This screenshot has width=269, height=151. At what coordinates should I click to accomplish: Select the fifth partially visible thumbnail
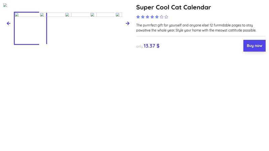(x=119, y=15)
